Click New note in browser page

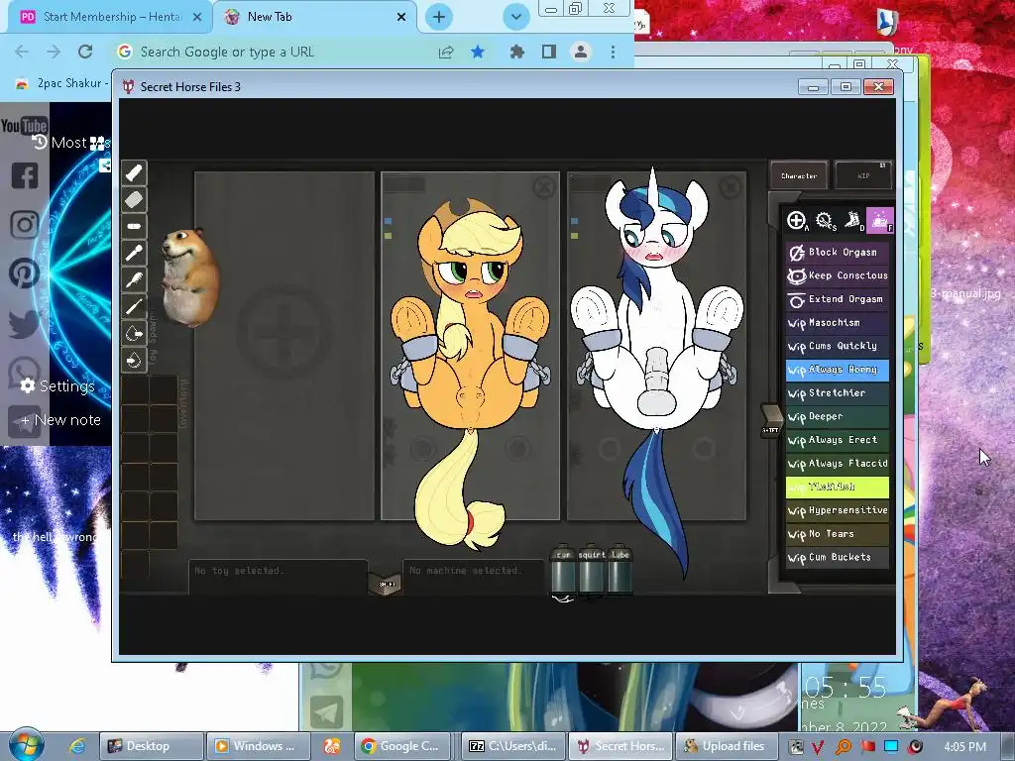point(60,420)
